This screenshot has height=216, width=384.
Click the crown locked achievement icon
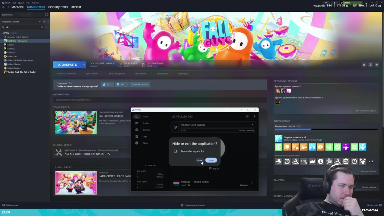pyautogui.click(x=312, y=161)
